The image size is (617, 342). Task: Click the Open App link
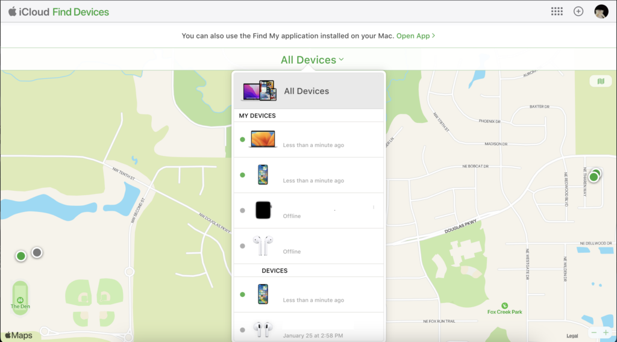[x=416, y=36]
